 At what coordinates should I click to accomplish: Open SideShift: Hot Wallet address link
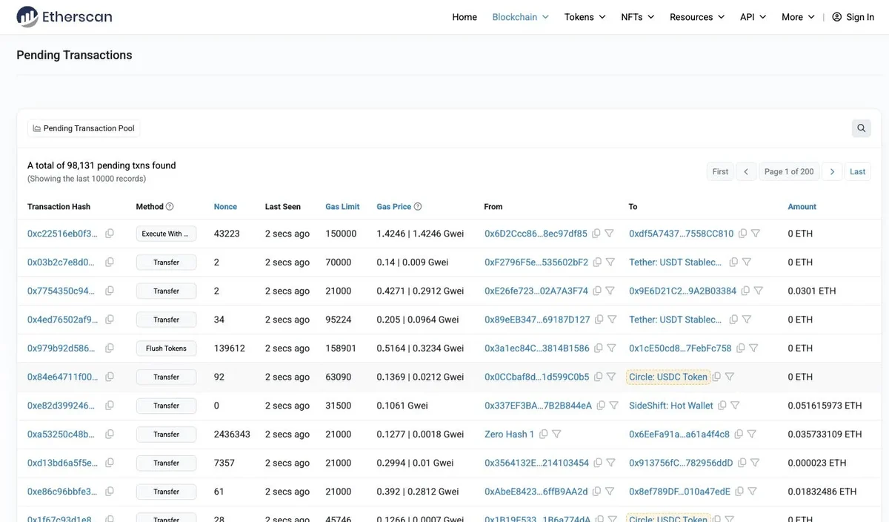coord(671,406)
